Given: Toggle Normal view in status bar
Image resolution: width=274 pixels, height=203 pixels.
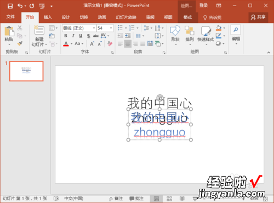Looking at the screenshot, I should tap(156, 199).
